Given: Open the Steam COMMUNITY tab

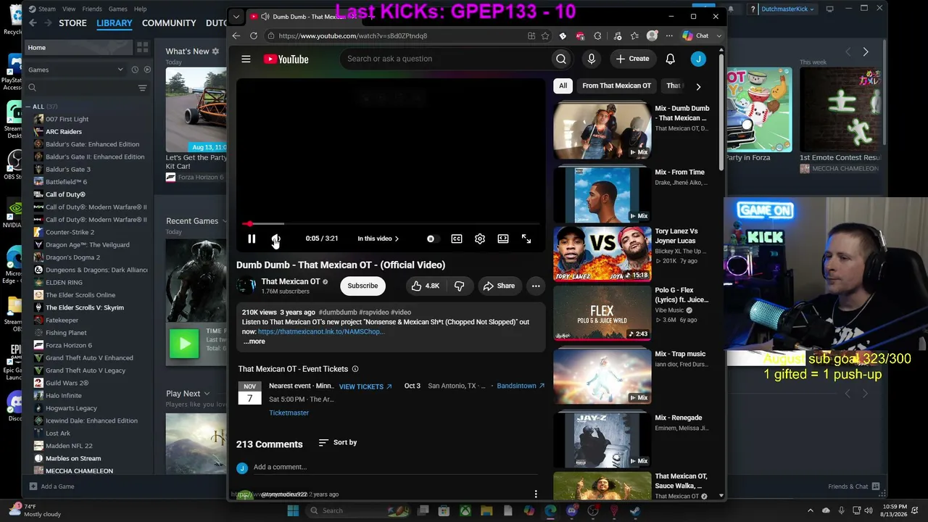Looking at the screenshot, I should click(x=169, y=23).
